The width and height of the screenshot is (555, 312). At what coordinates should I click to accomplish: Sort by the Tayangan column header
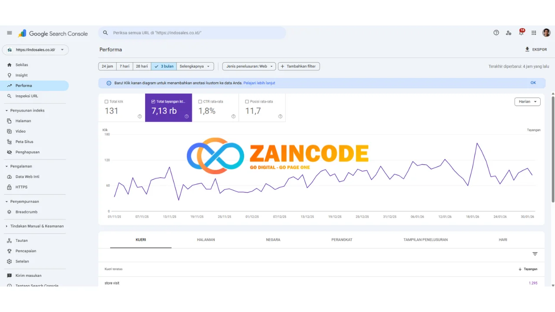pyautogui.click(x=528, y=269)
